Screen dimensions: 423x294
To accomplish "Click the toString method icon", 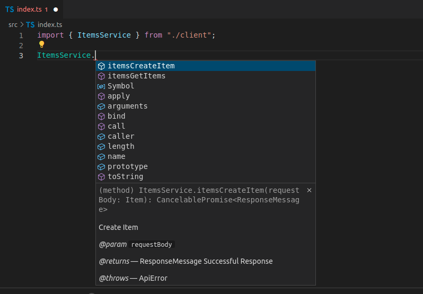I will (101, 176).
